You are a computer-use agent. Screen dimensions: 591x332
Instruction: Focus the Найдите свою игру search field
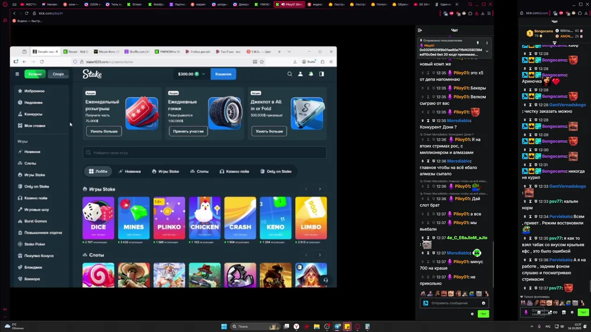pyautogui.click(x=205, y=153)
